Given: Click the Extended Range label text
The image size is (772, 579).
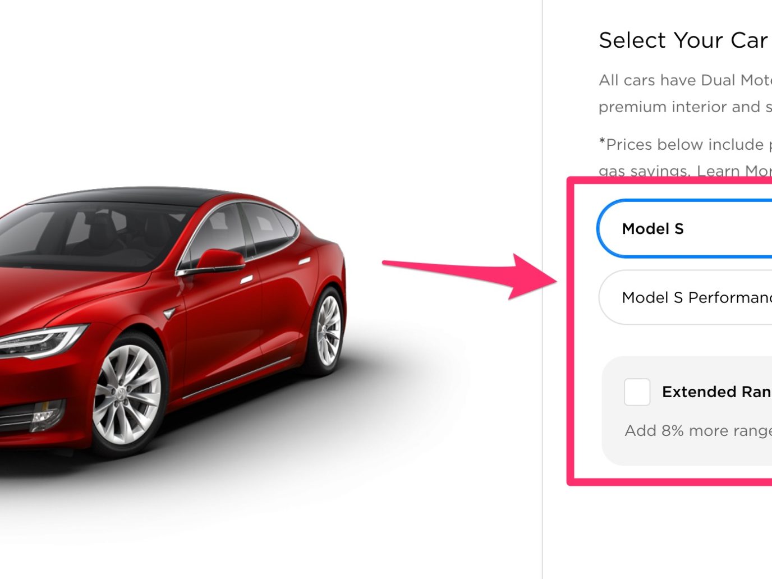Looking at the screenshot, I should pyautogui.click(x=716, y=392).
